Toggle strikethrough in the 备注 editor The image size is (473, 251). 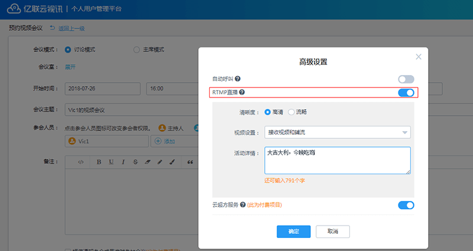(x=135, y=162)
